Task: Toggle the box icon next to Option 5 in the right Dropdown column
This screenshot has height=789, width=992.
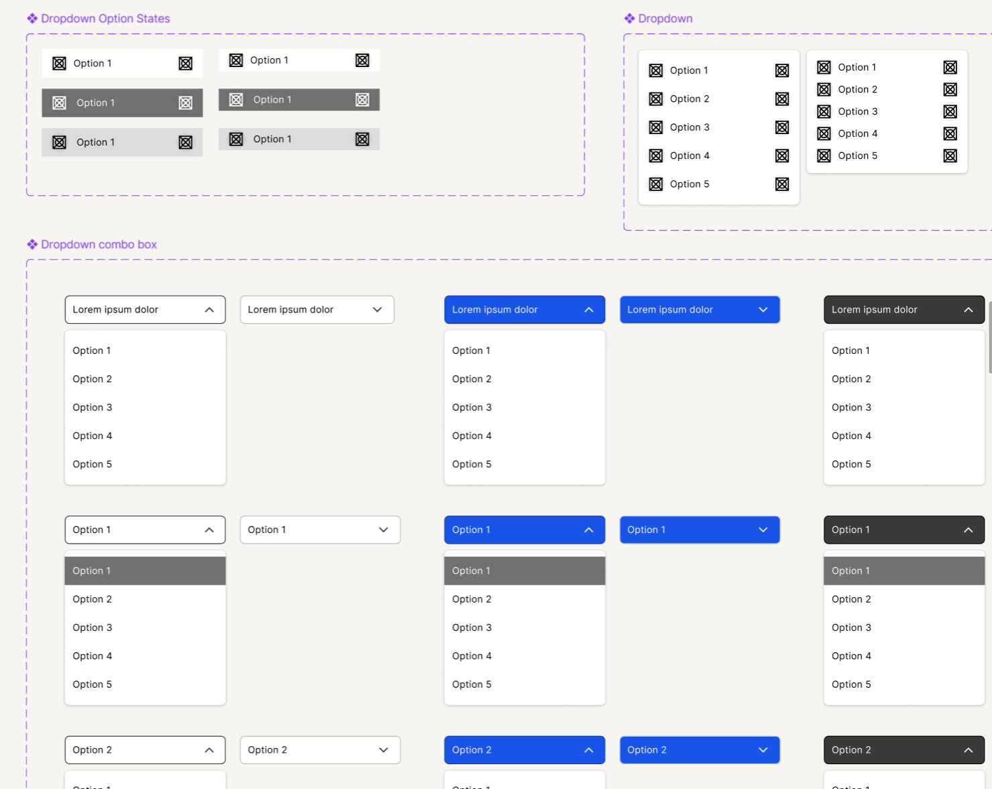Action: click(824, 156)
